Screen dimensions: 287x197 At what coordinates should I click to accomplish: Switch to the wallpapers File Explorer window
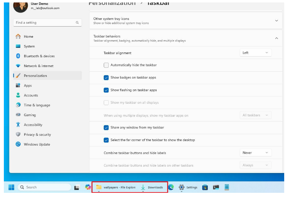click(116, 187)
